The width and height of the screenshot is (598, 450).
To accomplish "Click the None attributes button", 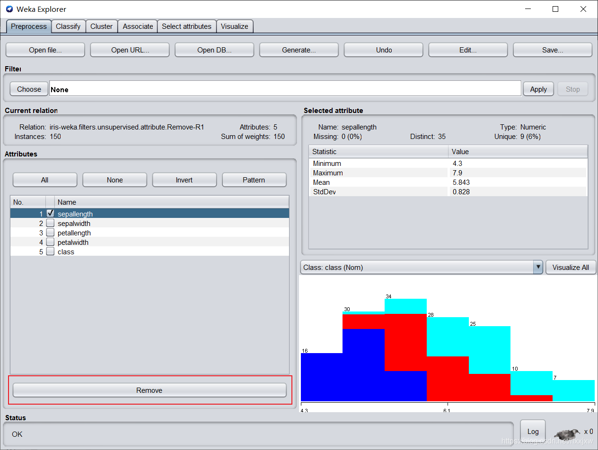I will 114,180.
